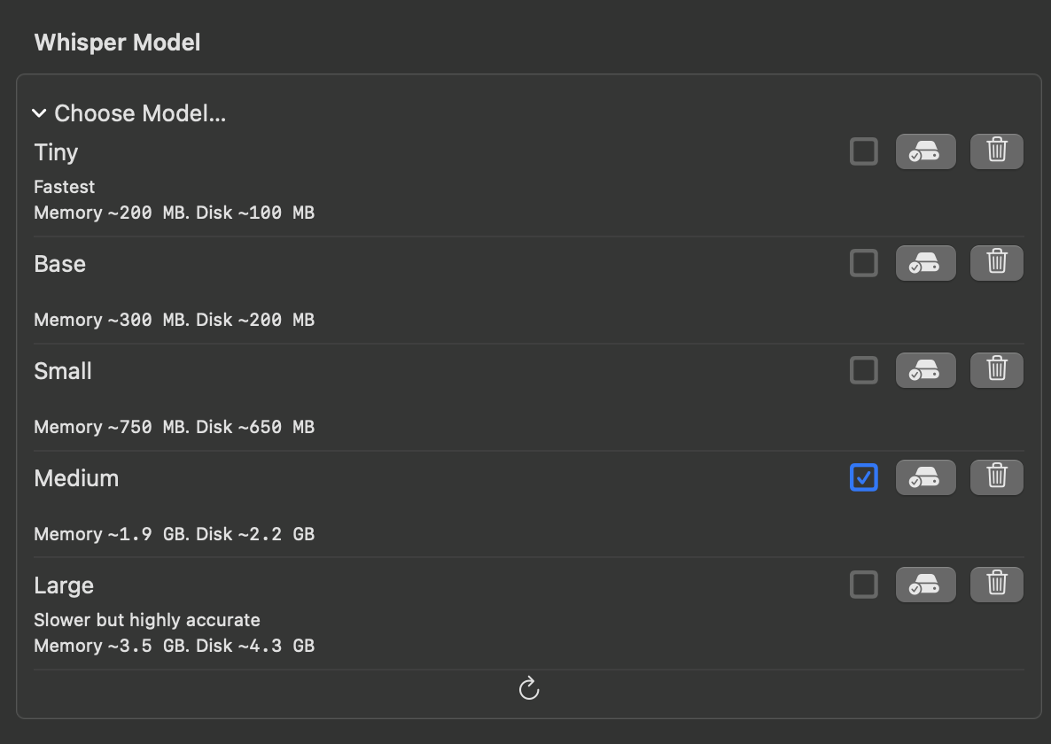Click the disk download icon for Tiny model

click(x=925, y=151)
